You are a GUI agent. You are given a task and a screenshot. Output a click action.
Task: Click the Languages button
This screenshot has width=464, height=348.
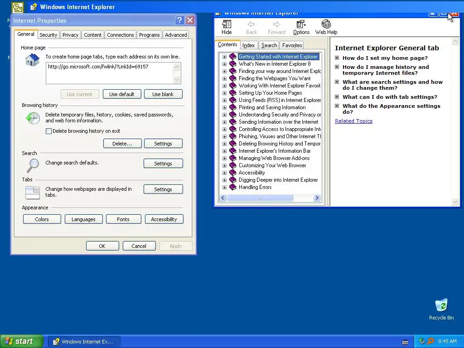[x=83, y=219]
